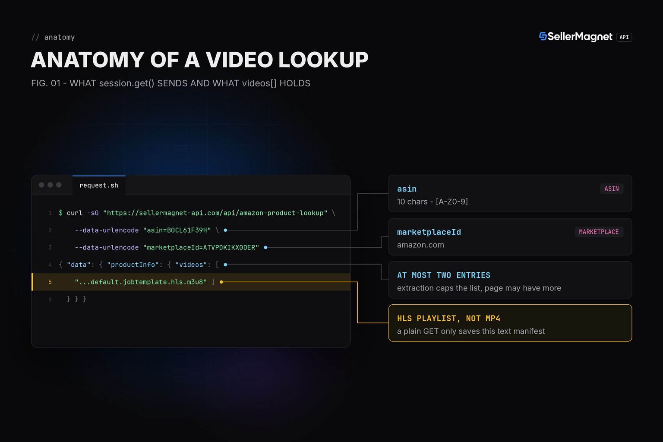Click the "asin=B0CL61F39H" string on line 2
Screen dimensions: 663x442
pyautogui.click(x=177, y=230)
